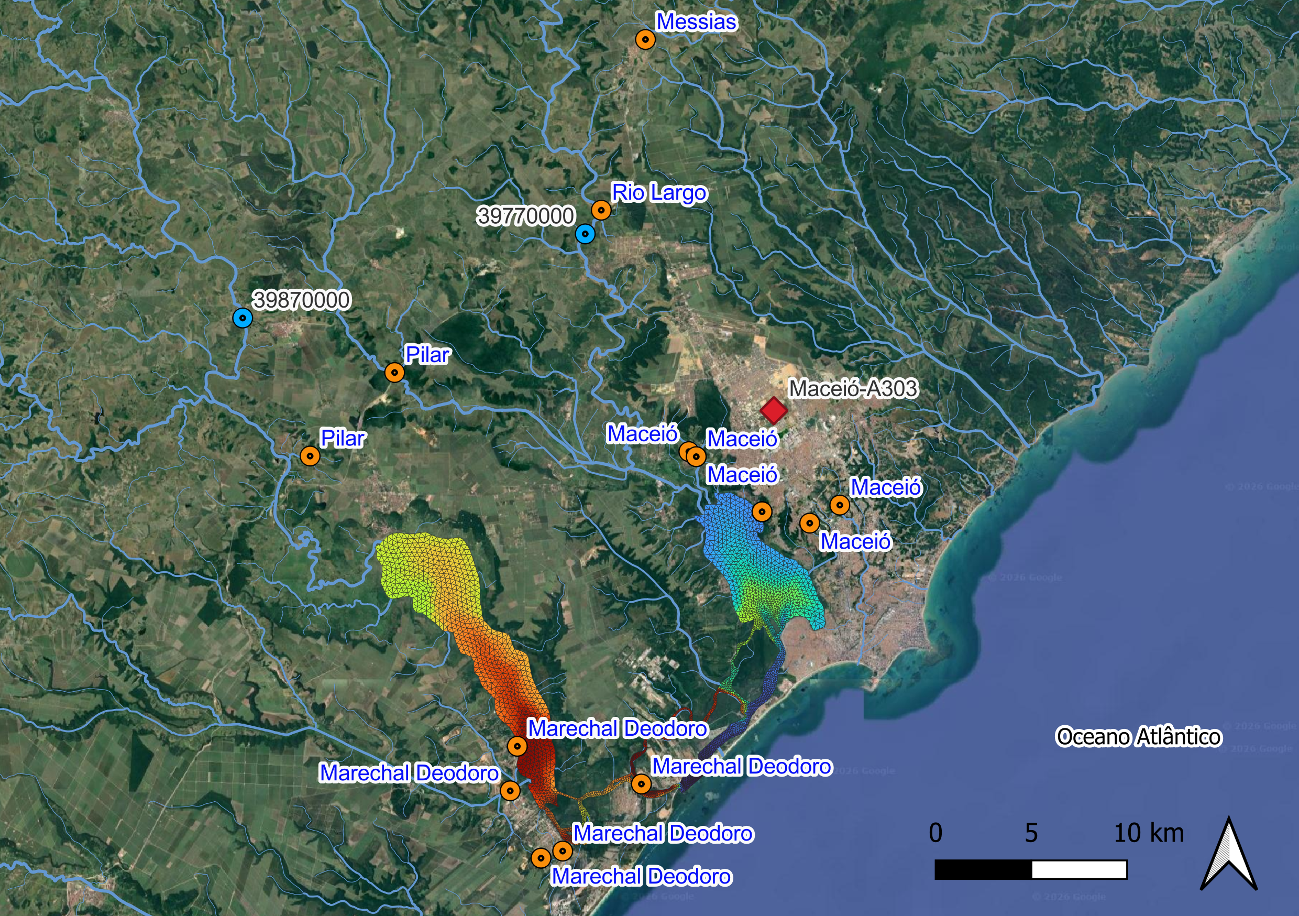1299x916 pixels.
Task: Click the white half of scale bar
Action: (x=1079, y=869)
